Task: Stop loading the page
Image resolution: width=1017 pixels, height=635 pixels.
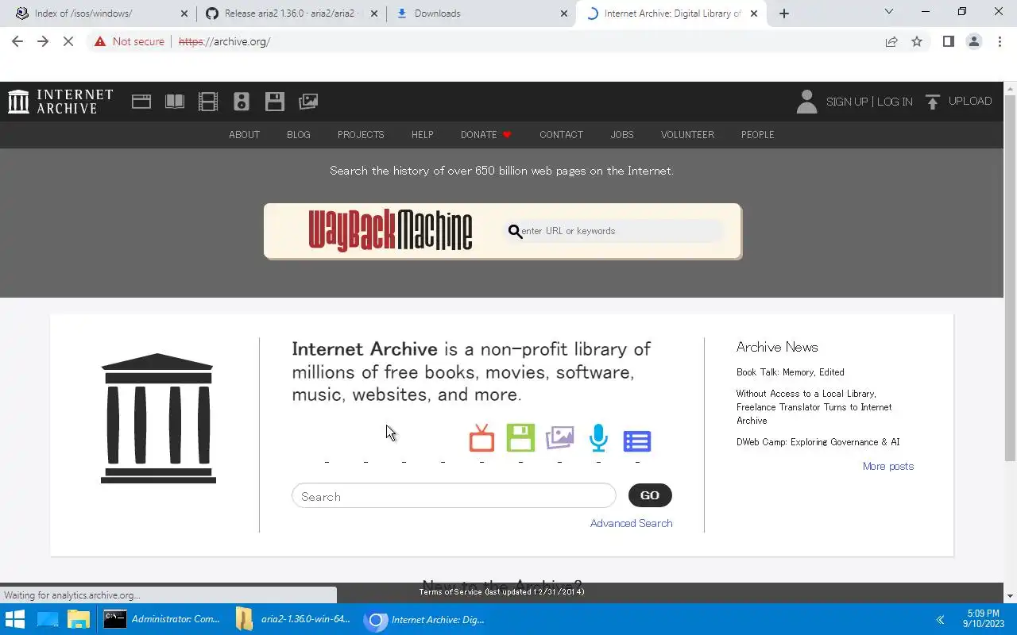Action: click(x=68, y=41)
